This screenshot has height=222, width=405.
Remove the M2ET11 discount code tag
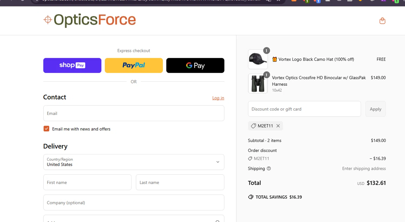(x=278, y=126)
